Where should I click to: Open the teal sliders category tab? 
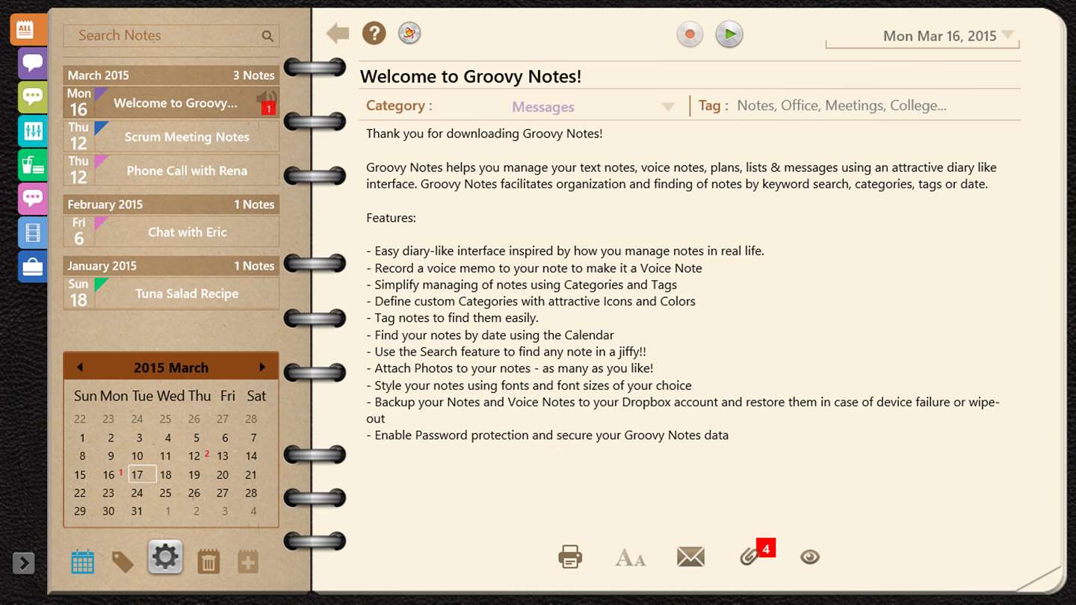pos(32,131)
